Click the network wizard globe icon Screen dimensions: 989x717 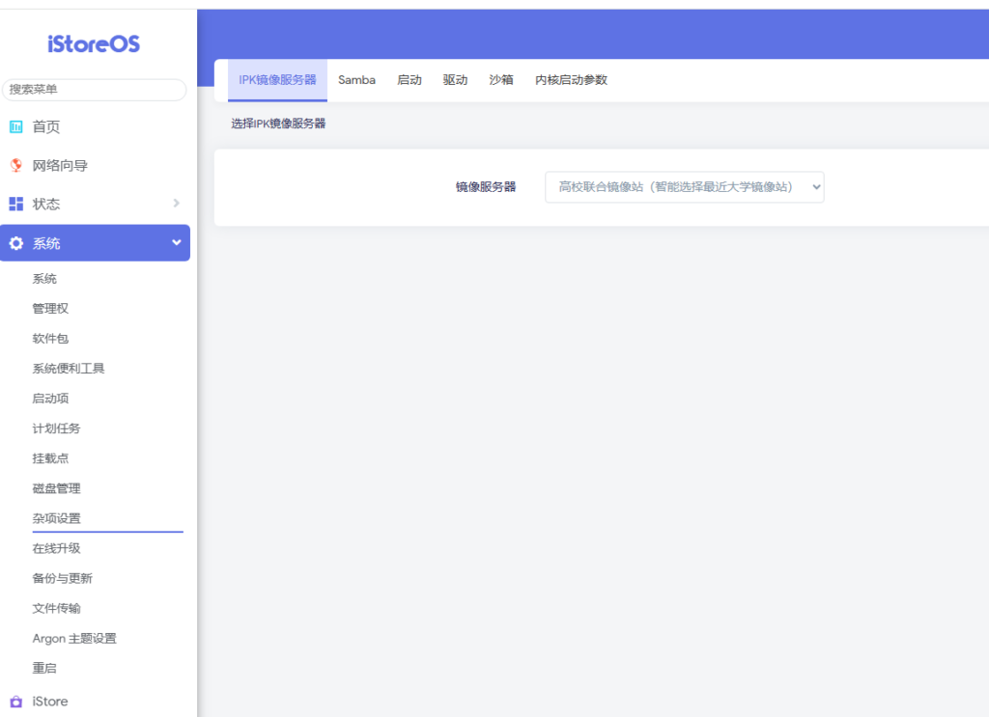[x=15, y=165]
